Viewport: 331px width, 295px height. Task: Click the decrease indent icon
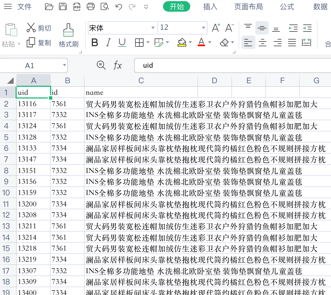pos(293,28)
